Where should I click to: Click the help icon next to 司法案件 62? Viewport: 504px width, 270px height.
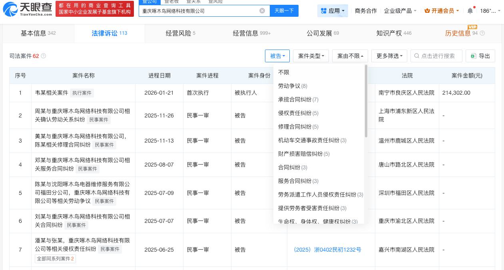click(x=43, y=56)
